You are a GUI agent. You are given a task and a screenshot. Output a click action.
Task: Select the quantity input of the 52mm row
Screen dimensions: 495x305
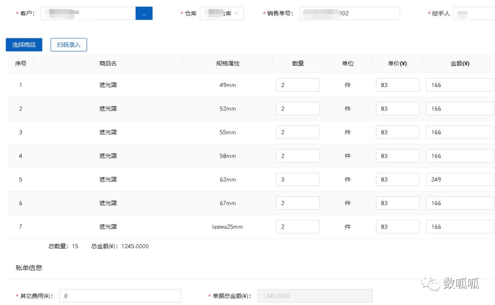(297, 108)
